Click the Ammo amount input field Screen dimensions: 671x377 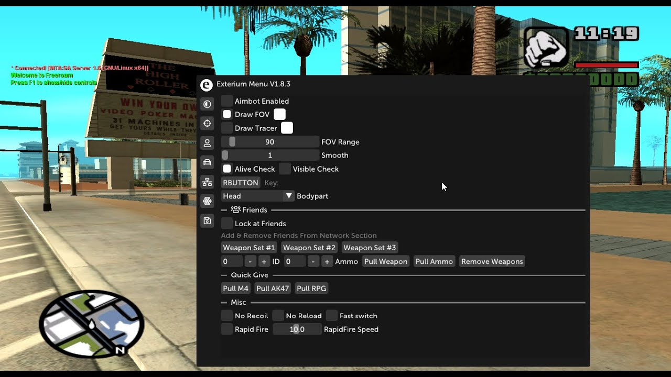point(295,261)
